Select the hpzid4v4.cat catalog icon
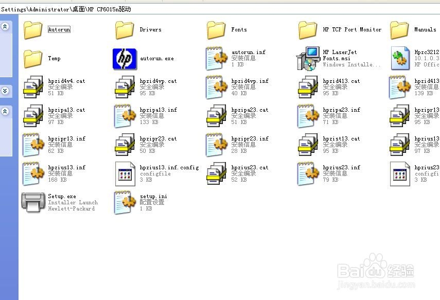Image resolution: width=440 pixels, height=300 pixels. [x=33, y=87]
